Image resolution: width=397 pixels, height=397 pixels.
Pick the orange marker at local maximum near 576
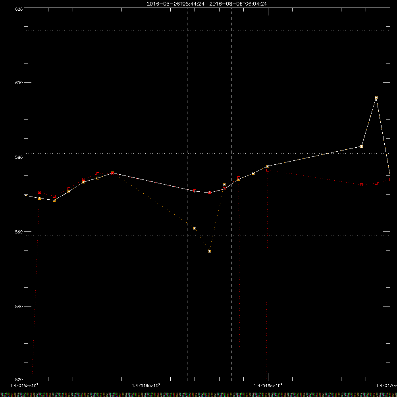[x=112, y=173]
